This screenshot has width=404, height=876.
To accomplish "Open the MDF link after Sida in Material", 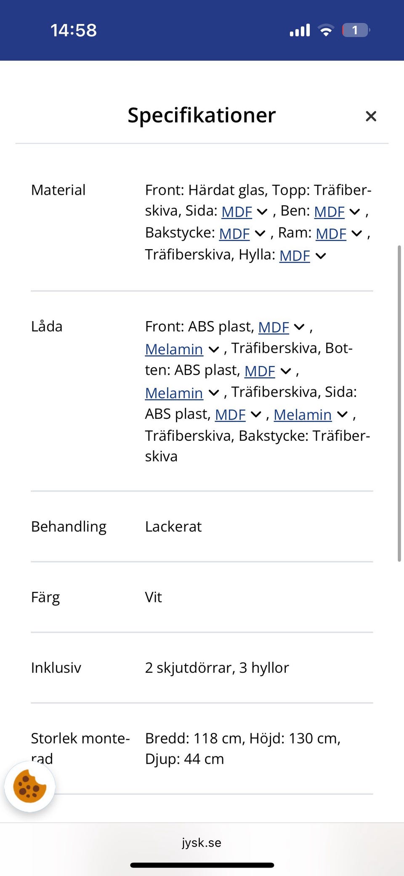I will tap(237, 212).
